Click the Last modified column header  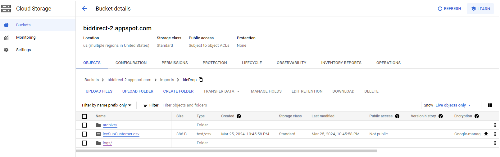tap(323, 116)
